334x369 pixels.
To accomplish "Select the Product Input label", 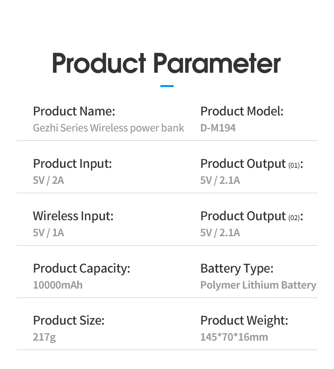I will coord(72,163).
